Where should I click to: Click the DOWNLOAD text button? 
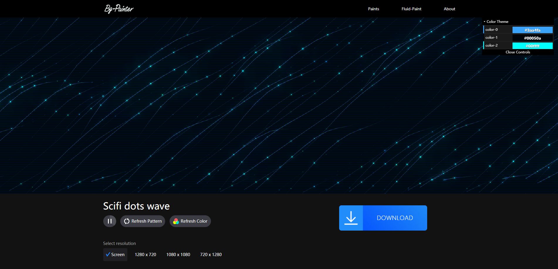pos(395,218)
